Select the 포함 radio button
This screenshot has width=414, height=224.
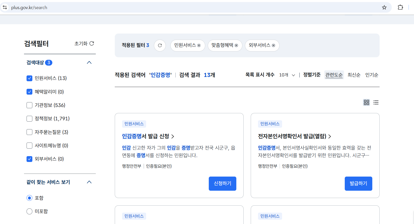29,198
